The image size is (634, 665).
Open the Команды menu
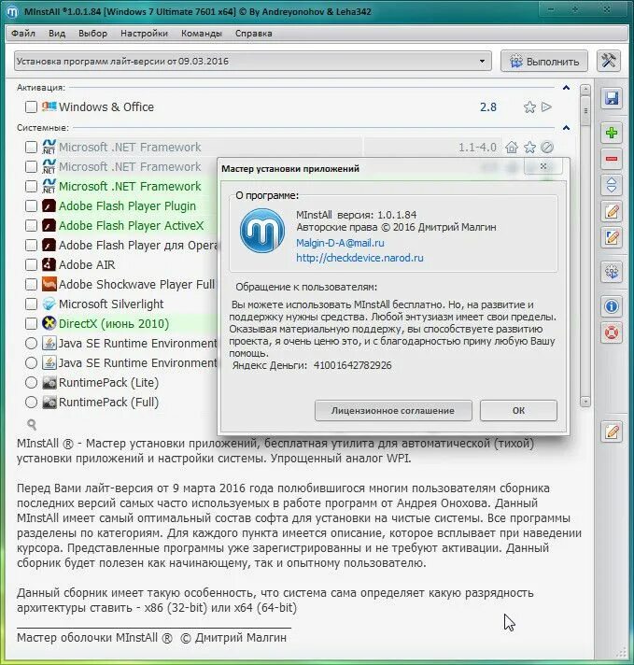(x=202, y=34)
